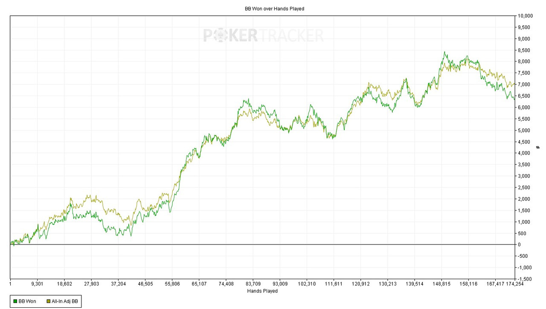The image size is (546, 309).
Task: Pick the y-axis tick "2,500"
Action: [x=524, y=187]
